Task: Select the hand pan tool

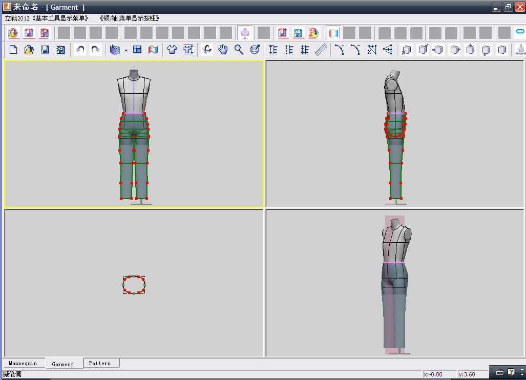Action: (223, 50)
